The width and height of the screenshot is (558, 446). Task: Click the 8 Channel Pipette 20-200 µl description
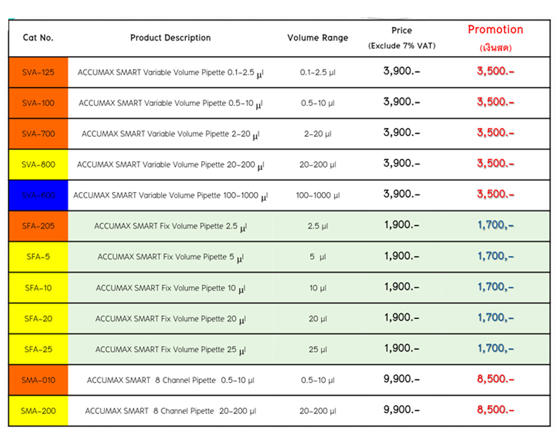coord(170,411)
